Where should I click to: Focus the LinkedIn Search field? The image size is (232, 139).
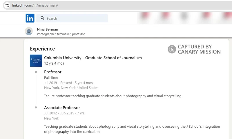tap(75, 18)
